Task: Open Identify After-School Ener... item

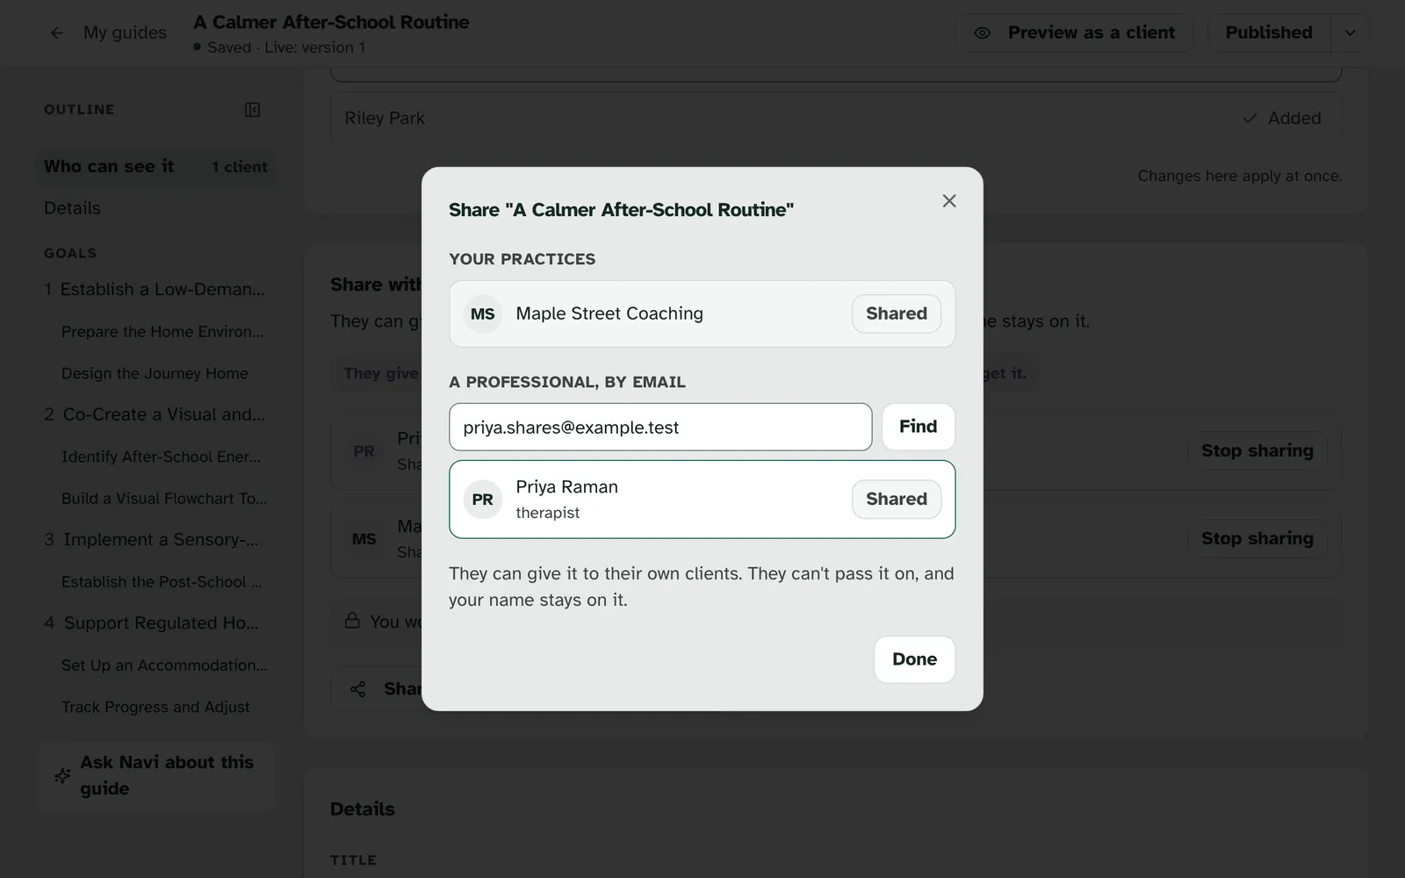Action: [161, 457]
